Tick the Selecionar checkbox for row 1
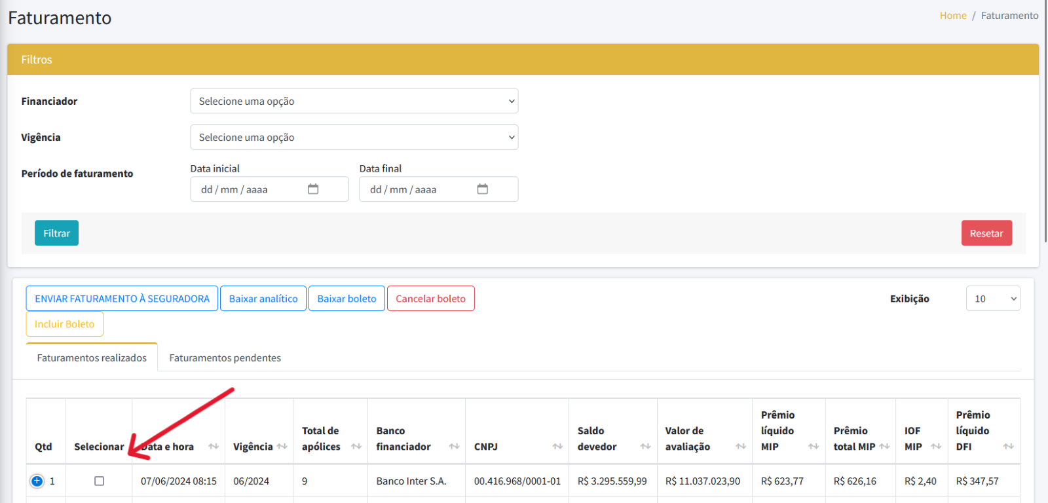This screenshot has height=503, width=1048. point(99,481)
